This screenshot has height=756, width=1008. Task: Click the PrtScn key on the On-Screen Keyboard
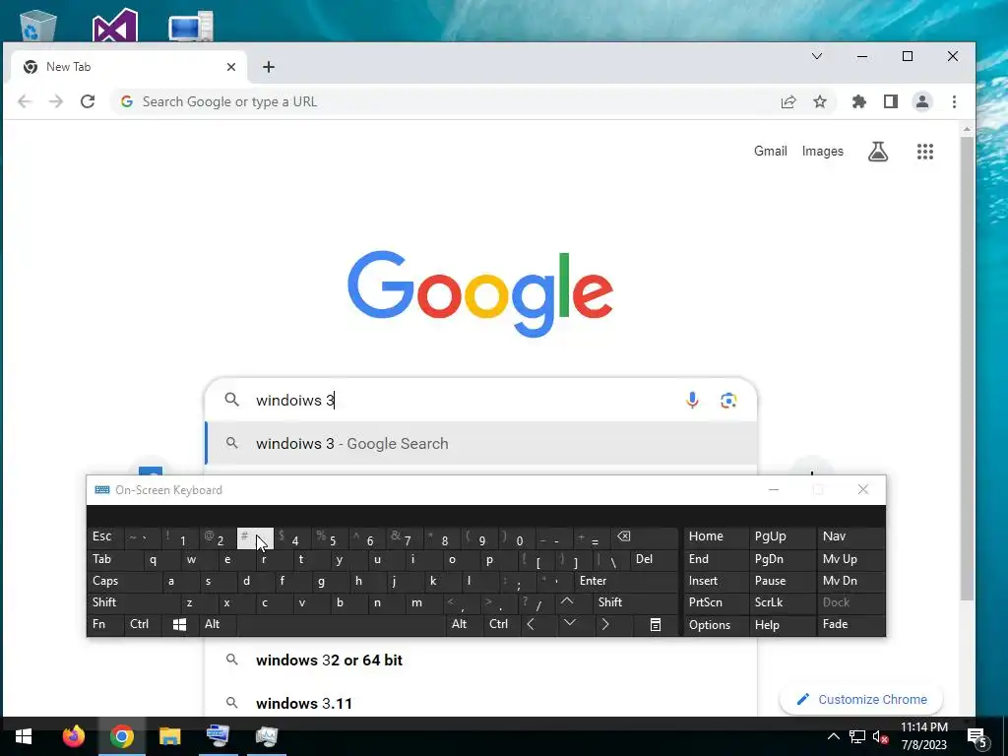(x=717, y=602)
